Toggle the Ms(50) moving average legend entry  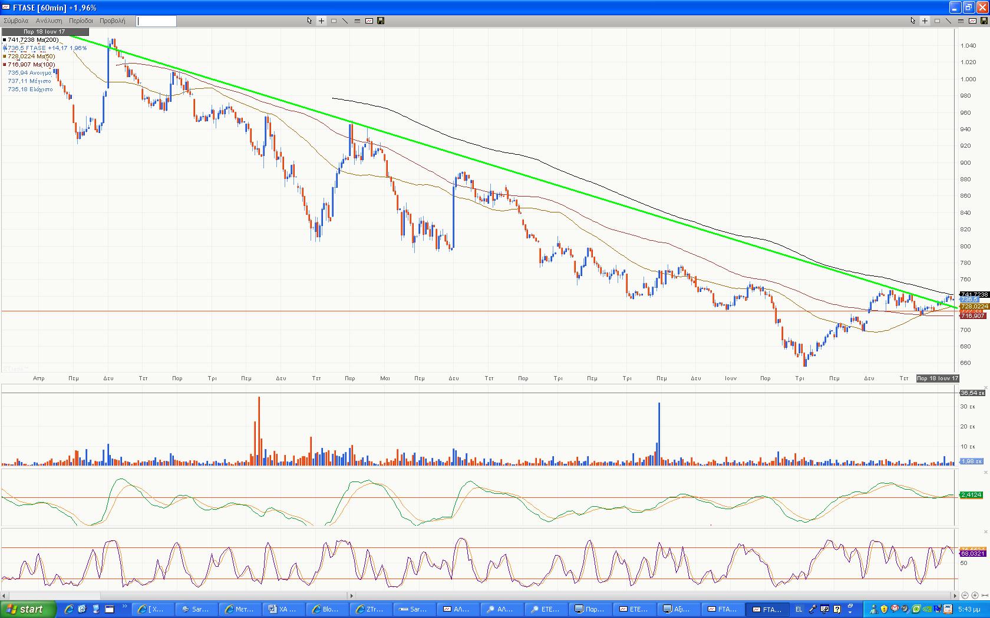[x=31, y=57]
